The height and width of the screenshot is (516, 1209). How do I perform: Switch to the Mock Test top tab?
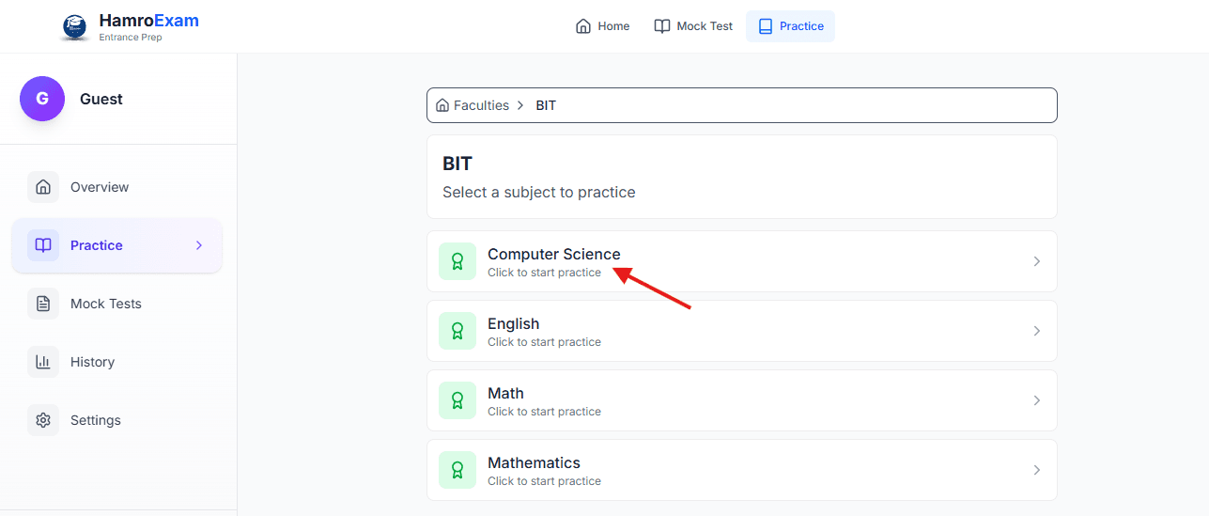[693, 26]
